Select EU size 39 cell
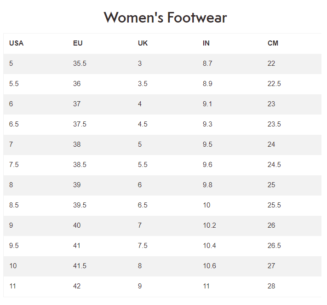Screen dimensions: 327x305 77,185
